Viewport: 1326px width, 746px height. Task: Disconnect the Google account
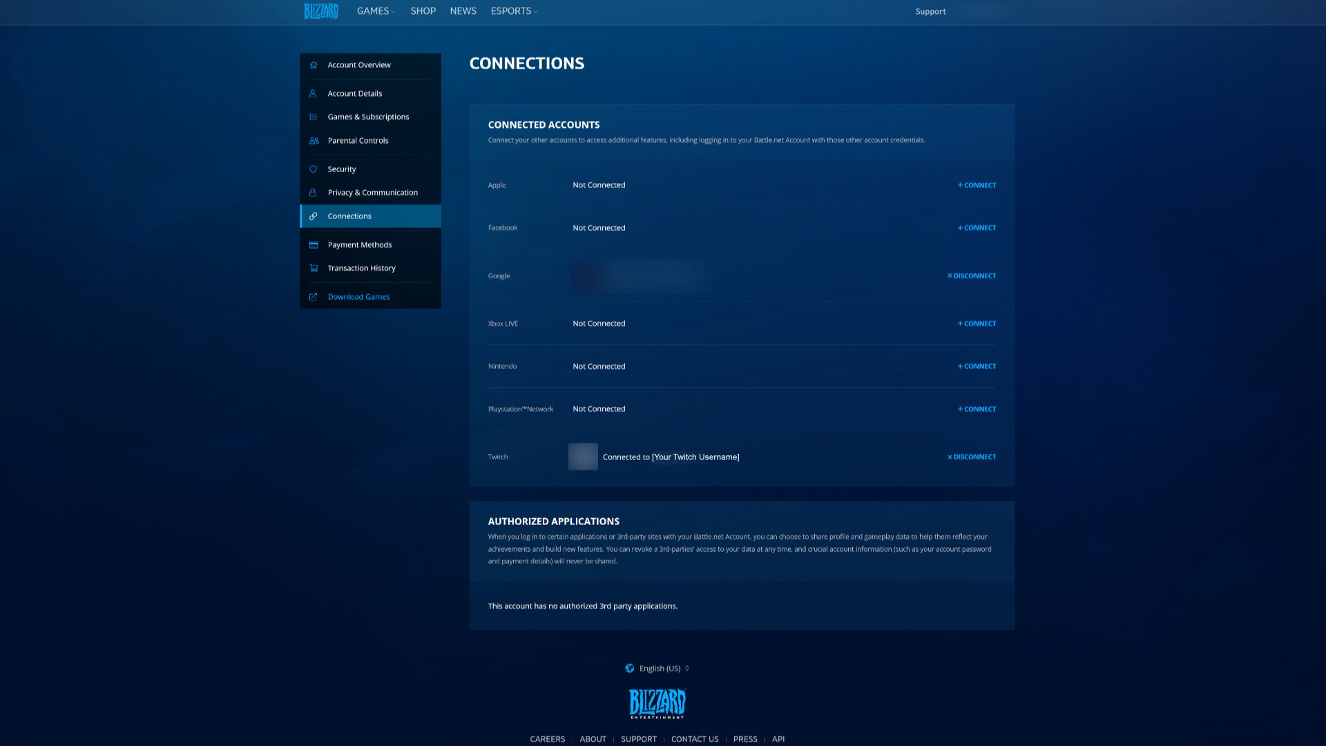(x=971, y=276)
